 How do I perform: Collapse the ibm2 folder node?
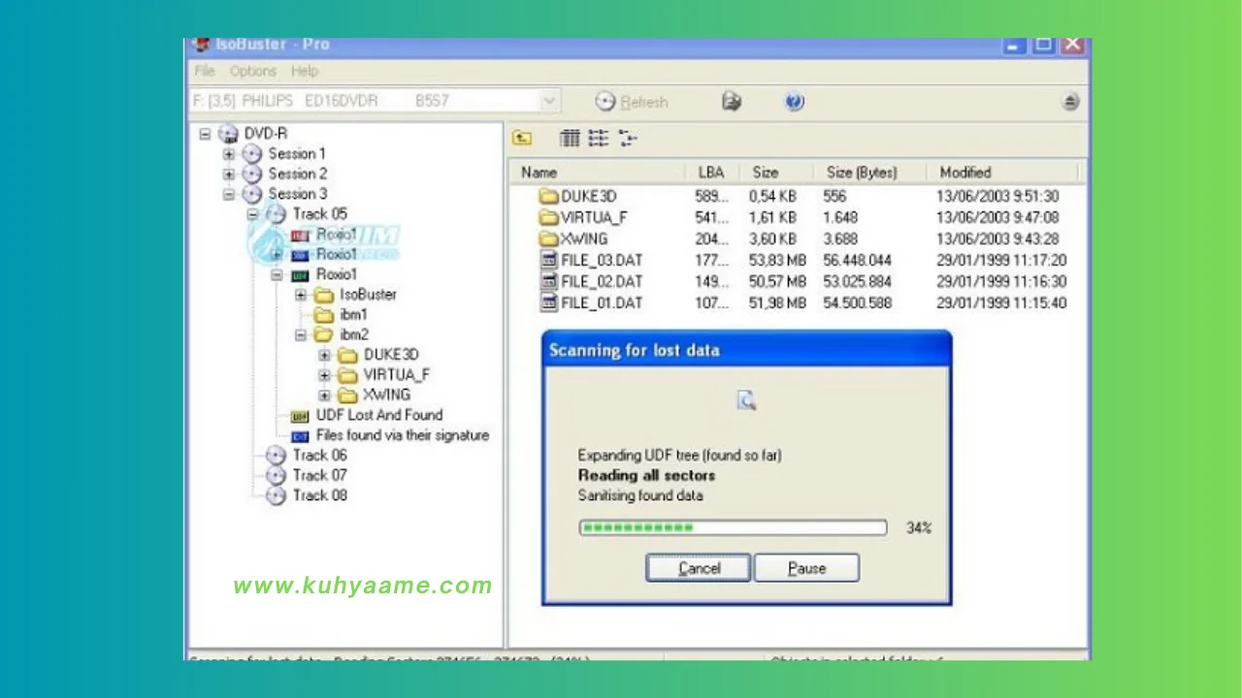tap(300, 335)
